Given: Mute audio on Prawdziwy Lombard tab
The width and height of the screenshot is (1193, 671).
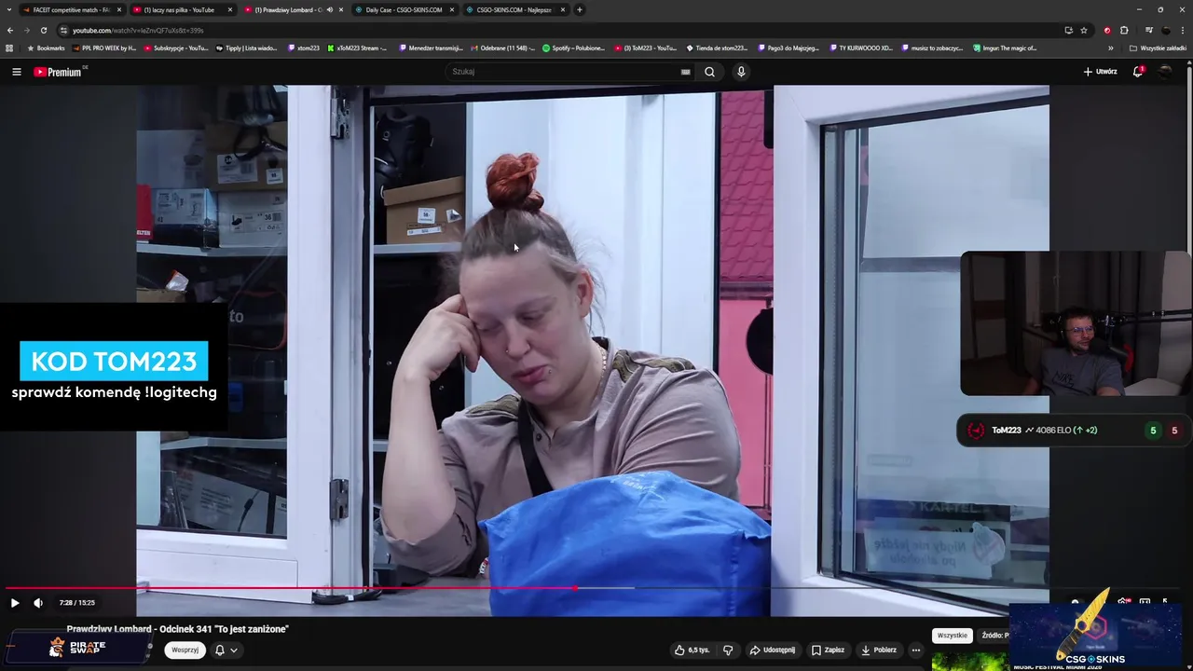Looking at the screenshot, I should 329,9.
